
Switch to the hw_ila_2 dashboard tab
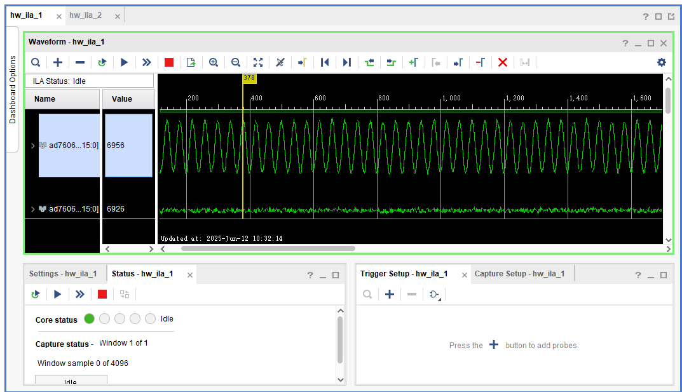(86, 15)
